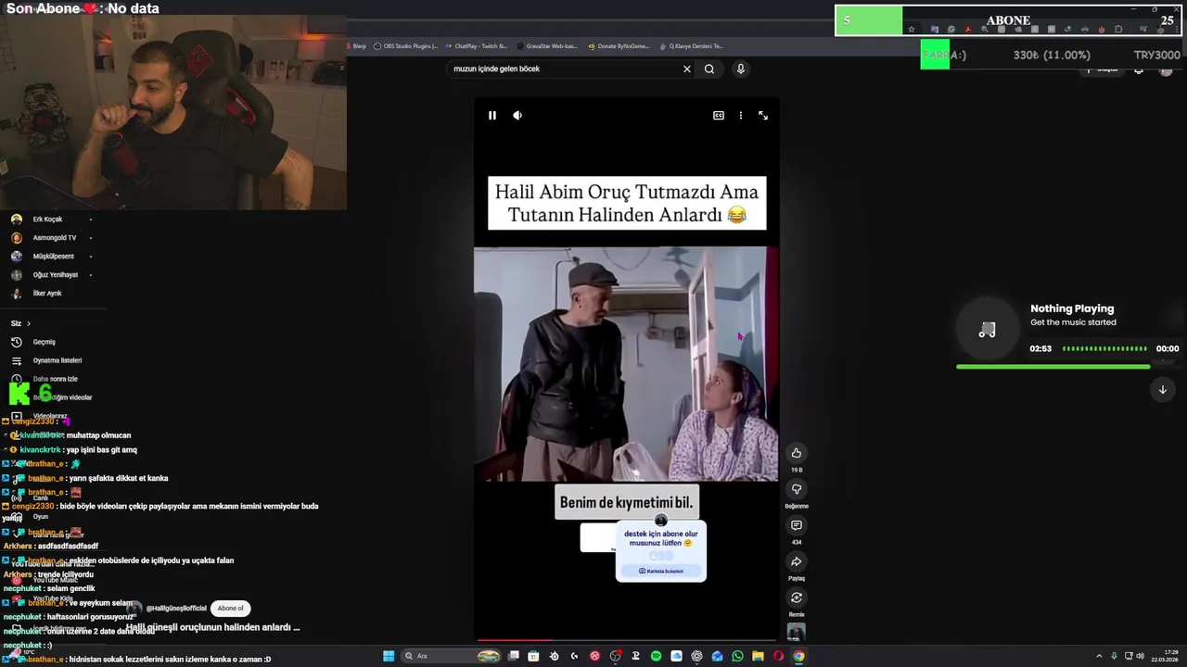This screenshot has height=667, width=1187.
Task: Open the @Halilgüneşlofficial channel name
Action: pos(176,609)
